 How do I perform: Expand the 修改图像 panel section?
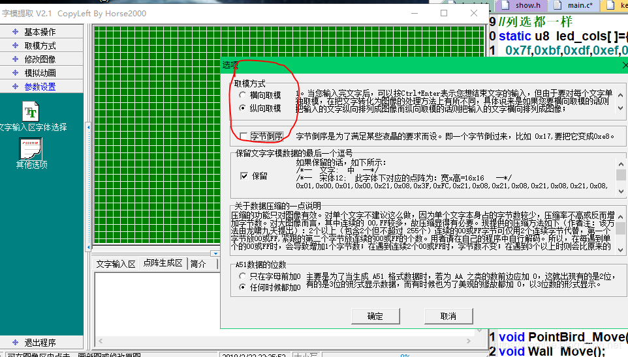pyautogui.click(x=42, y=59)
